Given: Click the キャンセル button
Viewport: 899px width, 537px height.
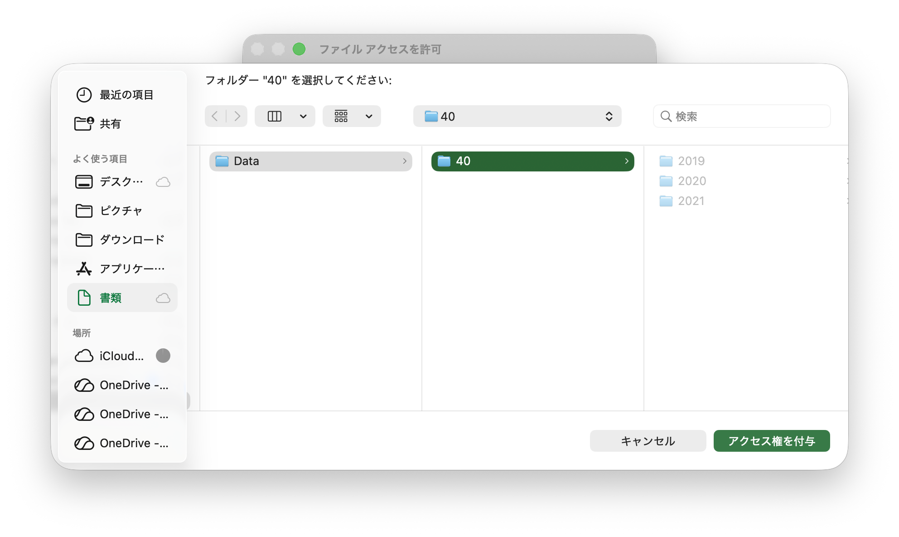Looking at the screenshot, I should (x=648, y=441).
